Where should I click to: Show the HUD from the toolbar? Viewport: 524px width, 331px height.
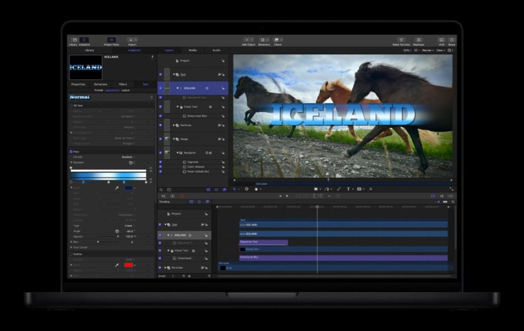tap(441, 40)
